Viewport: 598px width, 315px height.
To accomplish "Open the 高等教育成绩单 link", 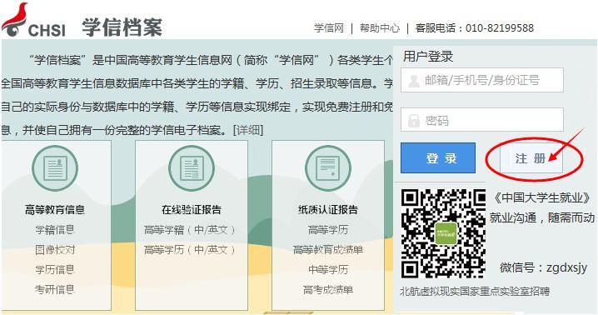I will point(328,250).
